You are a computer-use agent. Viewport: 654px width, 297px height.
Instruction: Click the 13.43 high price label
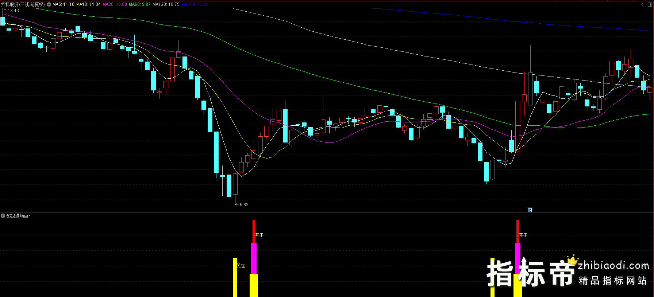[x=13, y=11]
